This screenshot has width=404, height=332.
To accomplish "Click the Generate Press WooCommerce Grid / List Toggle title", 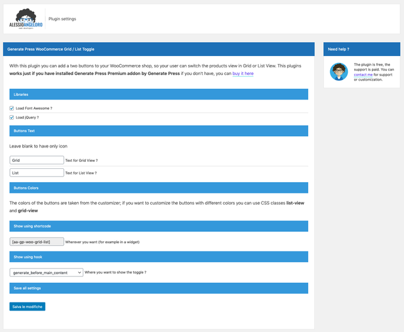I will (x=50, y=49).
